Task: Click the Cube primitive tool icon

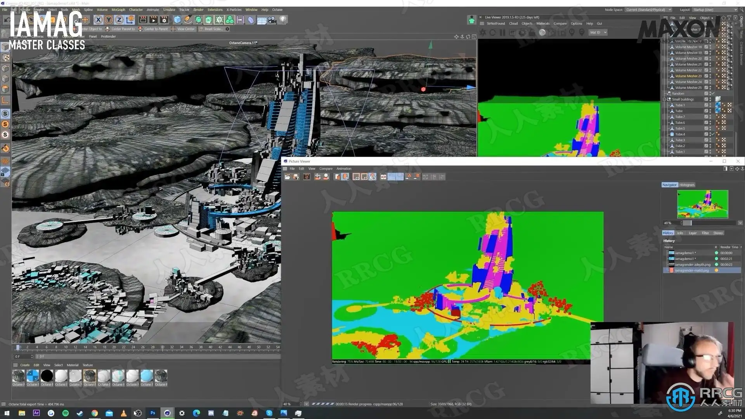Action: [x=177, y=19]
